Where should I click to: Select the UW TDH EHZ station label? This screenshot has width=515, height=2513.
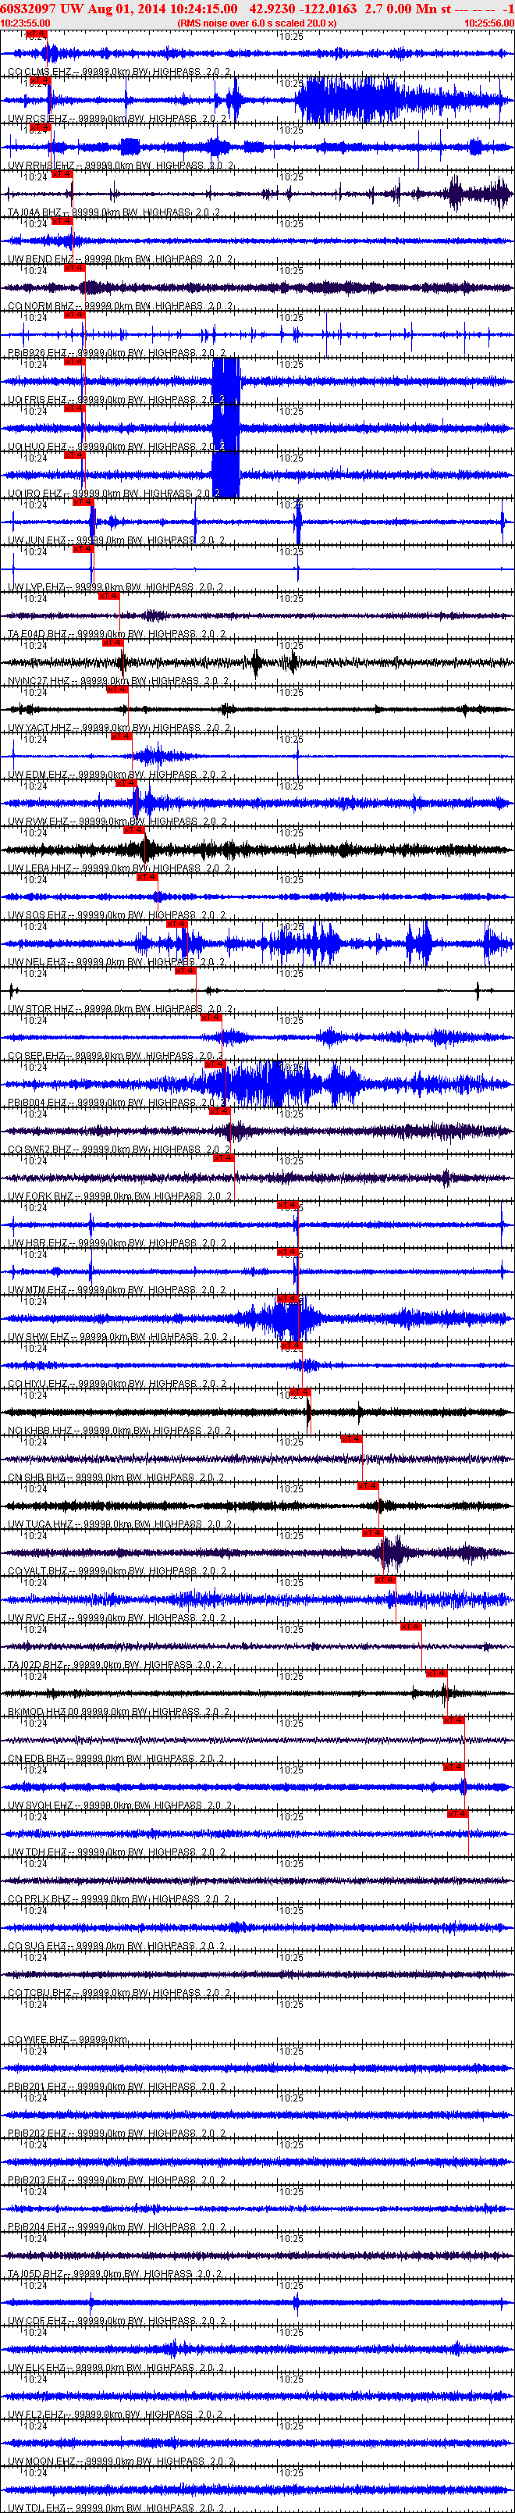pyautogui.click(x=117, y=1852)
